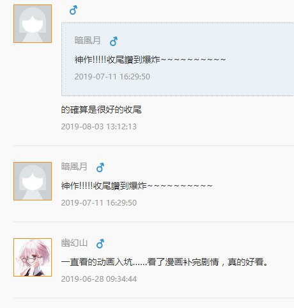Click timestamp 2019-06-28 09:34:44

tap(99, 279)
